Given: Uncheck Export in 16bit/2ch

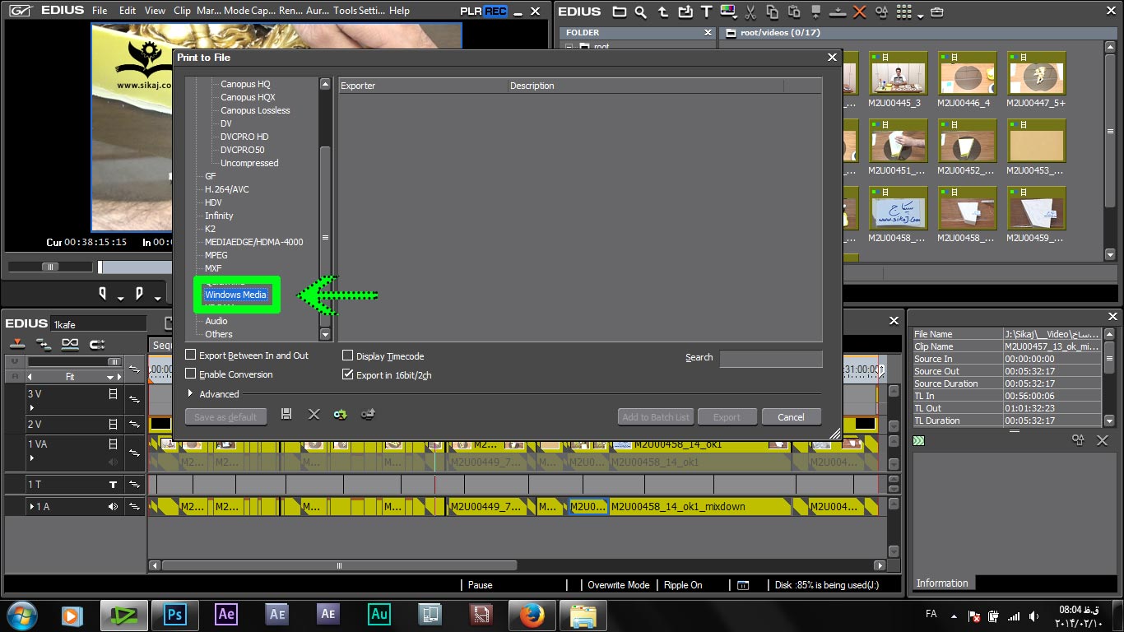Looking at the screenshot, I should point(348,374).
